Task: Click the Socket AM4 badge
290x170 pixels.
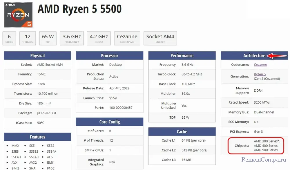Action: click(x=160, y=38)
